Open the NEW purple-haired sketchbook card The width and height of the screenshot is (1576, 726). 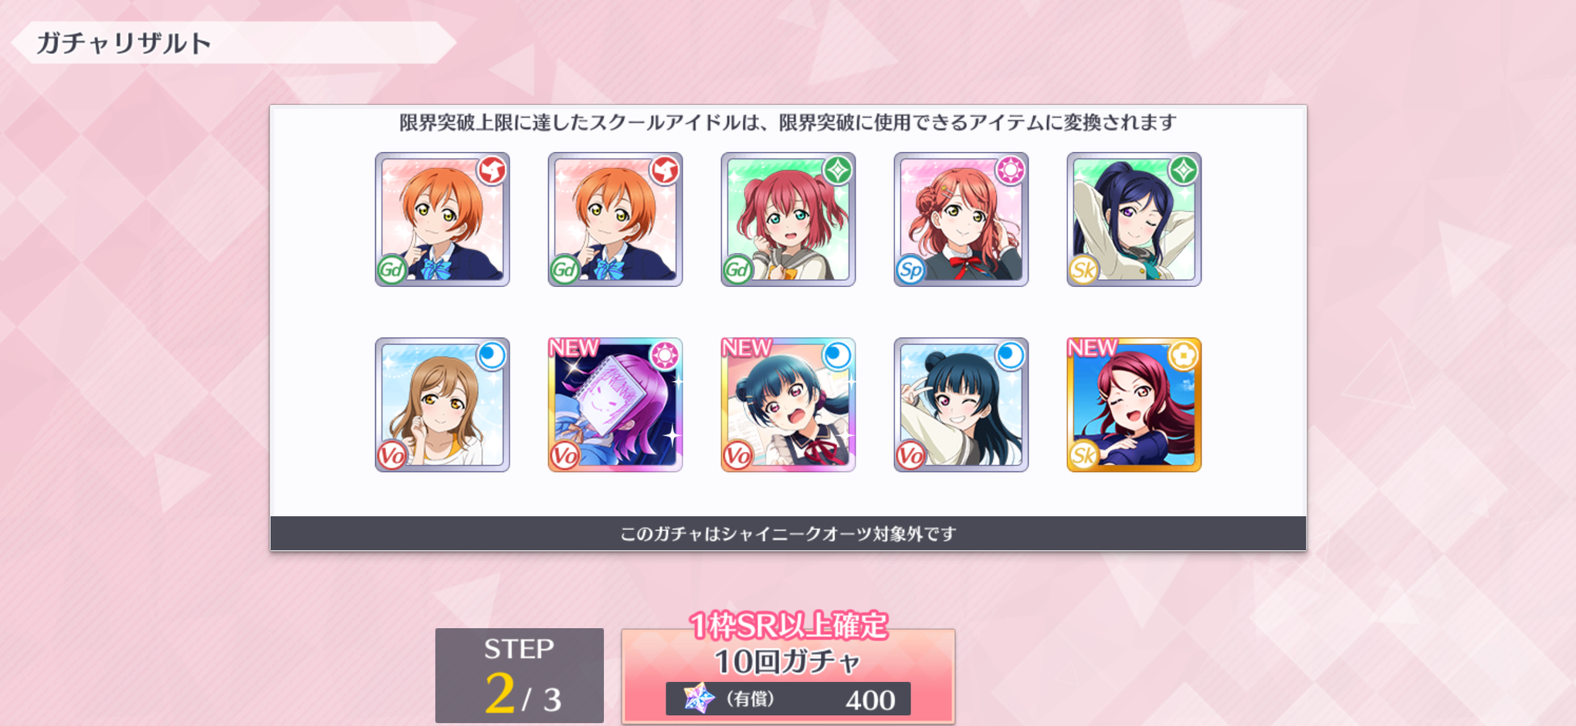(615, 404)
